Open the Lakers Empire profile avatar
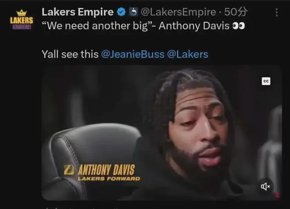290x209 pixels. coord(22,20)
